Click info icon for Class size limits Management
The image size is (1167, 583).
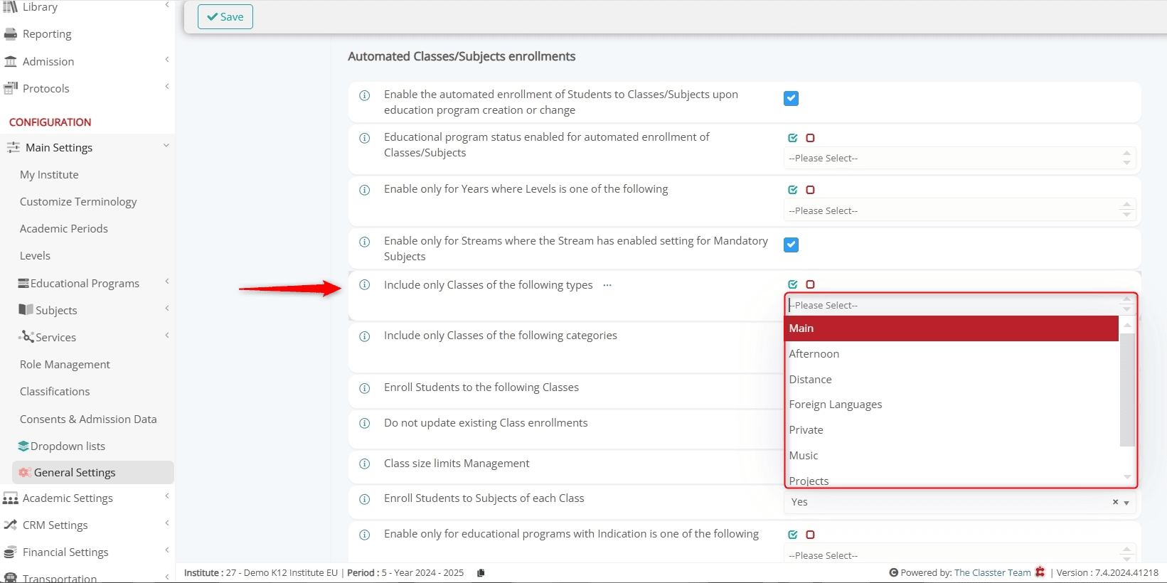coord(365,464)
